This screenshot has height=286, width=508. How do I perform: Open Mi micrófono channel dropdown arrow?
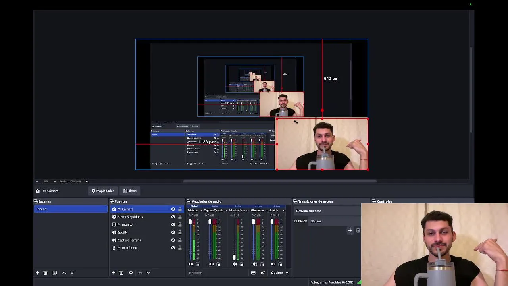247,211
